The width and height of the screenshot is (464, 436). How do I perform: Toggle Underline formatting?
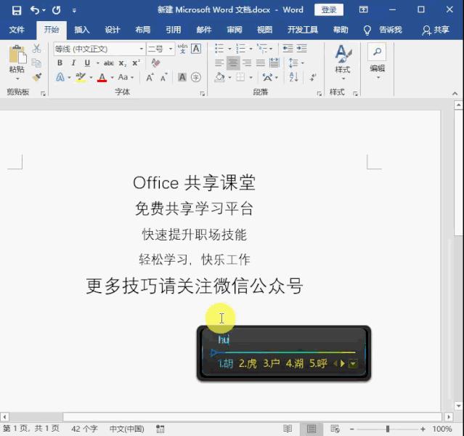[87, 62]
